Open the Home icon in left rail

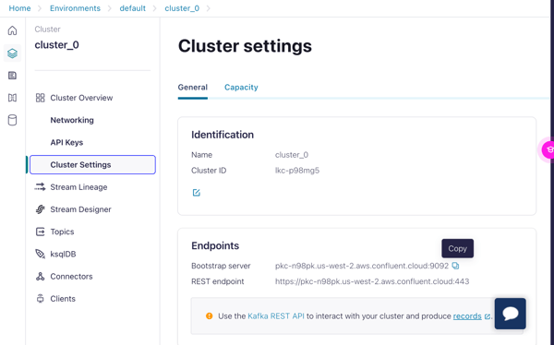(12, 30)
